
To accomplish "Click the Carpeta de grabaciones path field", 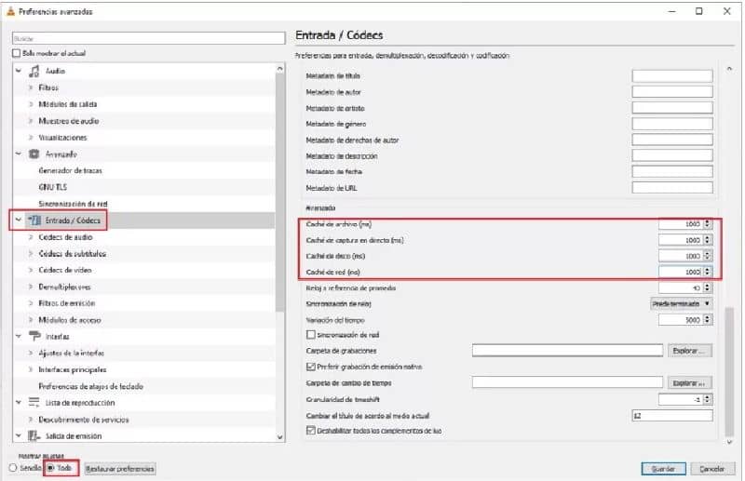I will (x=567, y=351).
